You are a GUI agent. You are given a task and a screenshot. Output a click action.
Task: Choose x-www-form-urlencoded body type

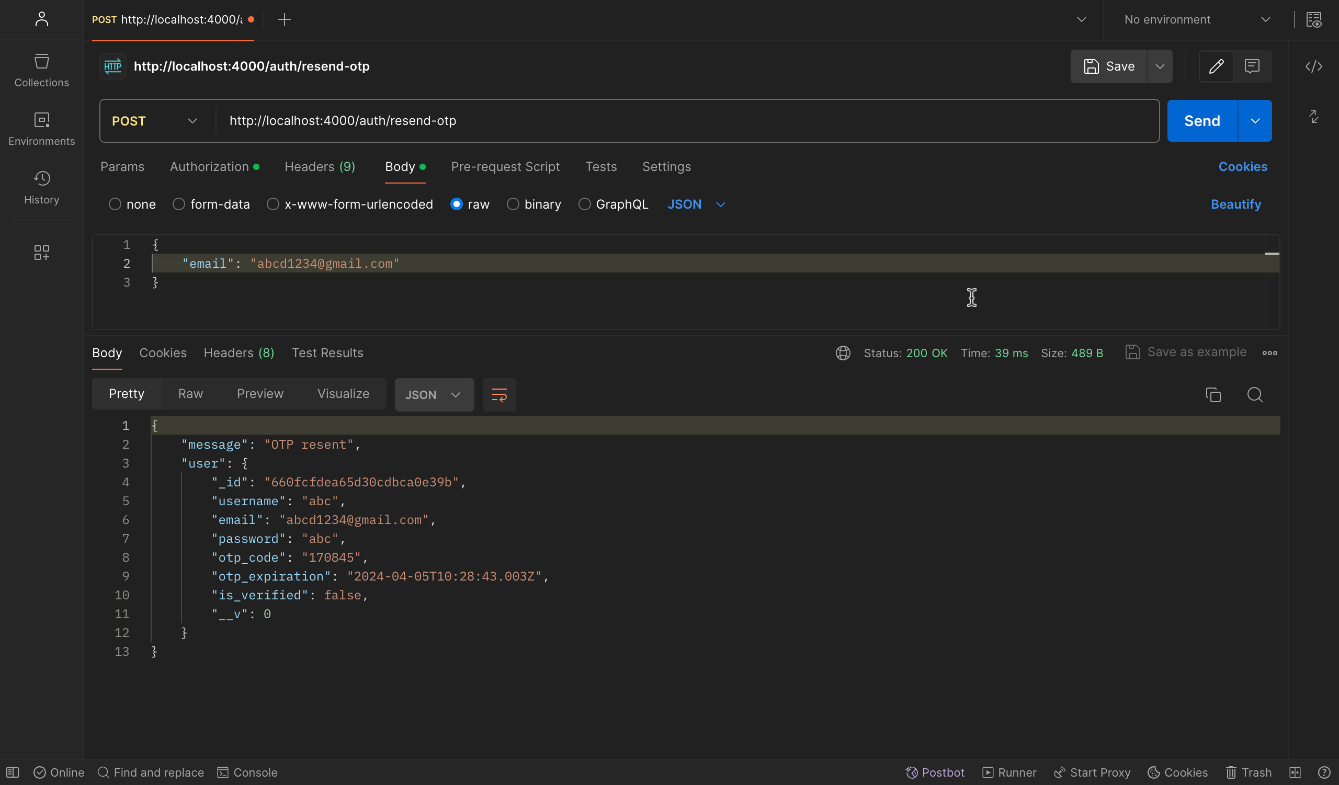(x=273, y=204)
